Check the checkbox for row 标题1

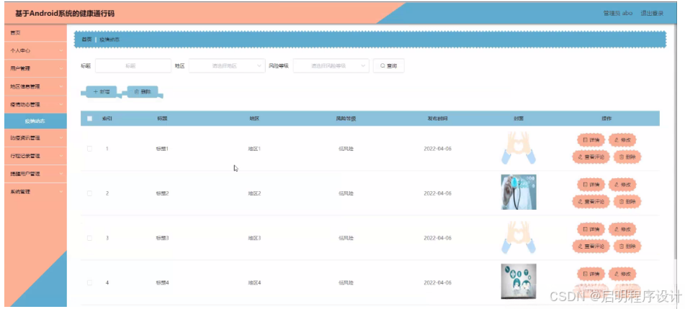coord(89,149)
